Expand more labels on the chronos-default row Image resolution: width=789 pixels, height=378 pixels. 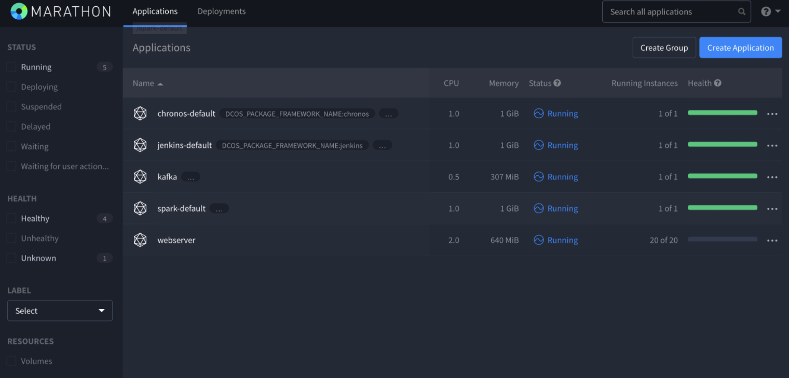pyautogui.click(x=388, y=114)
